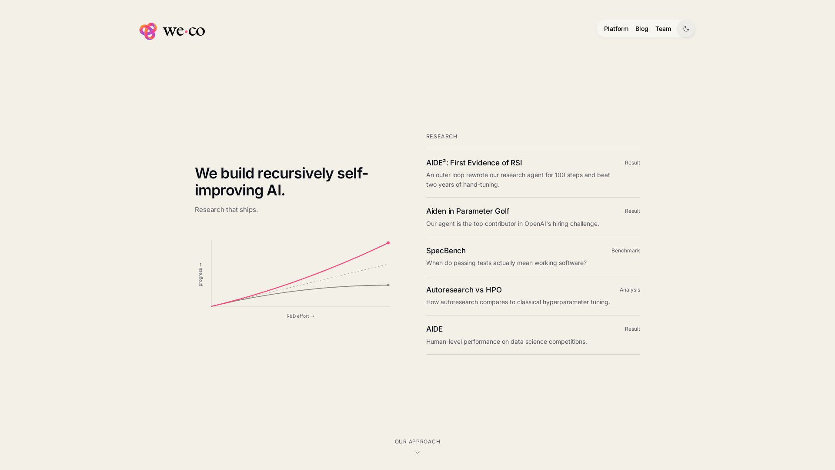Open the Blog nav link
Image resolution: width=835 pixels, height=470 pixels.
641,29
